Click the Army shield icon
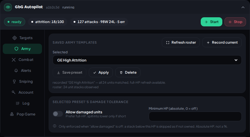Screen dimensions: 250x137 click(16, 49)
